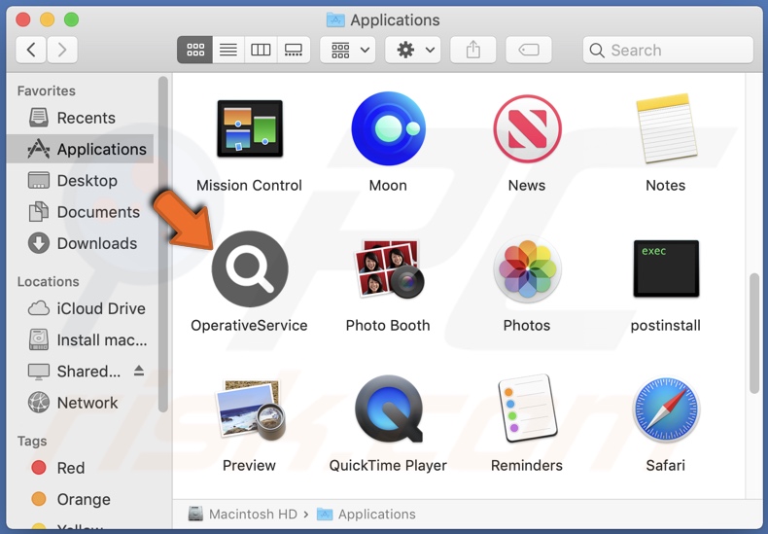Select the OperativeService app icon
768x534 pixels.
tap(250, 269)
